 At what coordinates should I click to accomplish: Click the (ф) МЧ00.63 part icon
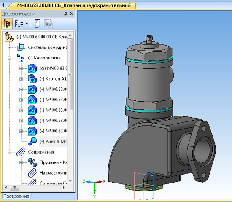click(x=32, y=68)
